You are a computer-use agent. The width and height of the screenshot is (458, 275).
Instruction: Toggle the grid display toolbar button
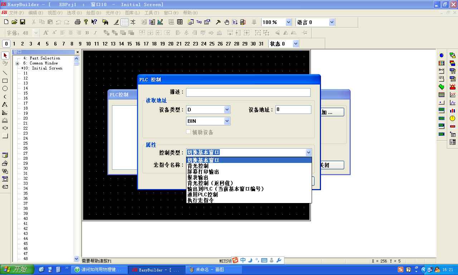(x=125, y=22)
